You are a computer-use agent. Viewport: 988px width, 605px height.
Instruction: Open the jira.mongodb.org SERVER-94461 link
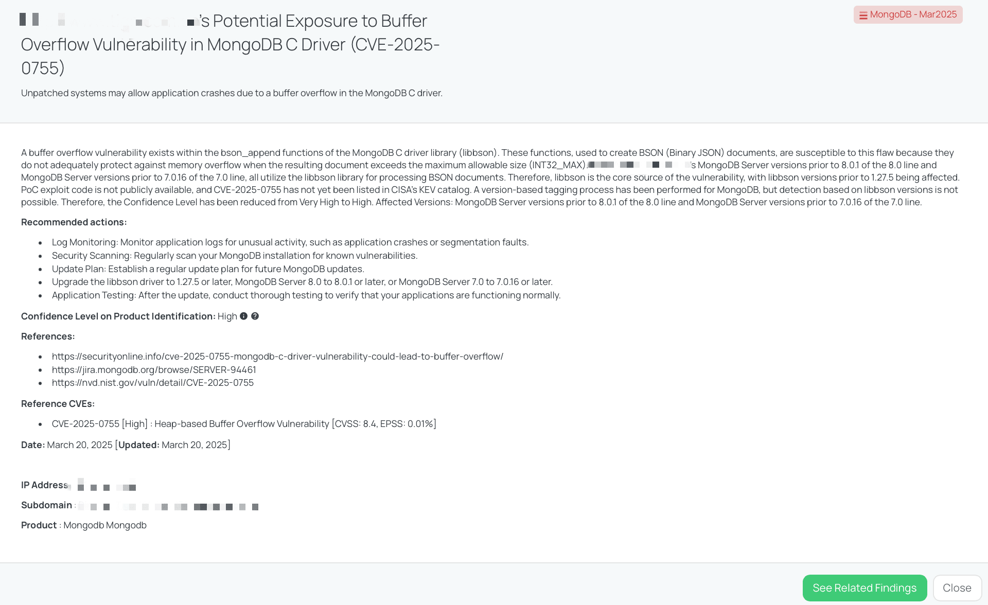(x=154, y=370)
